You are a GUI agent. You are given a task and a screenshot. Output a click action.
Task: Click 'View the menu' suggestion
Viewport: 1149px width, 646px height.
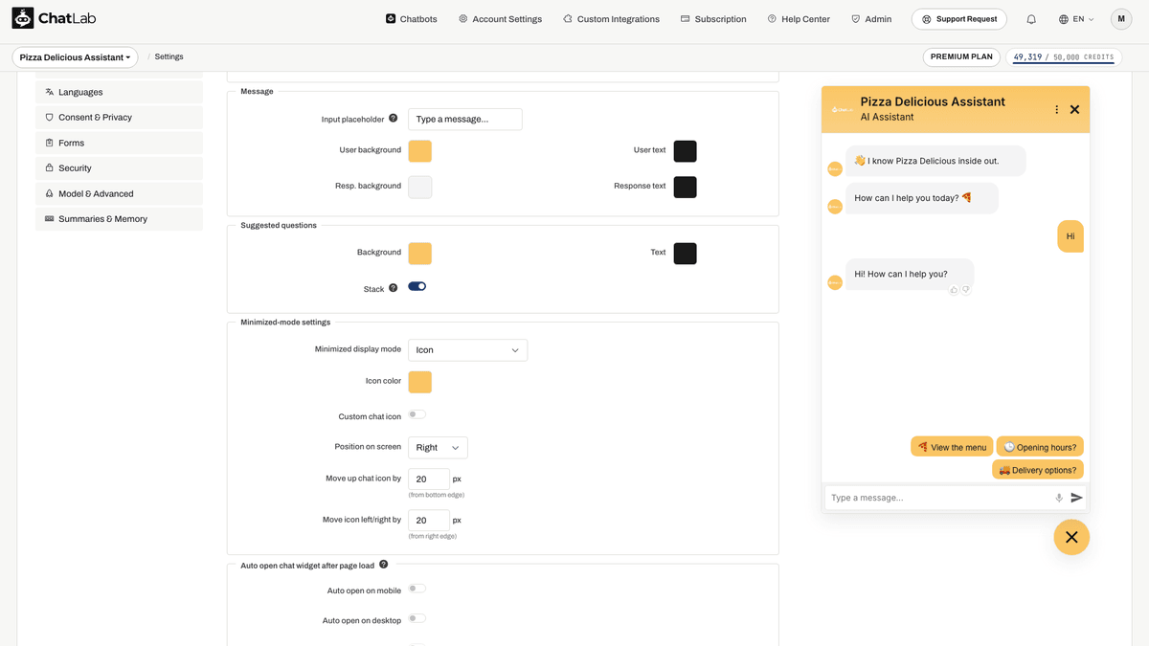pyautogui.click(x=952, y=447)
